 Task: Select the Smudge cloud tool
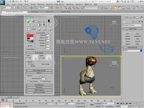coord(50,25)
